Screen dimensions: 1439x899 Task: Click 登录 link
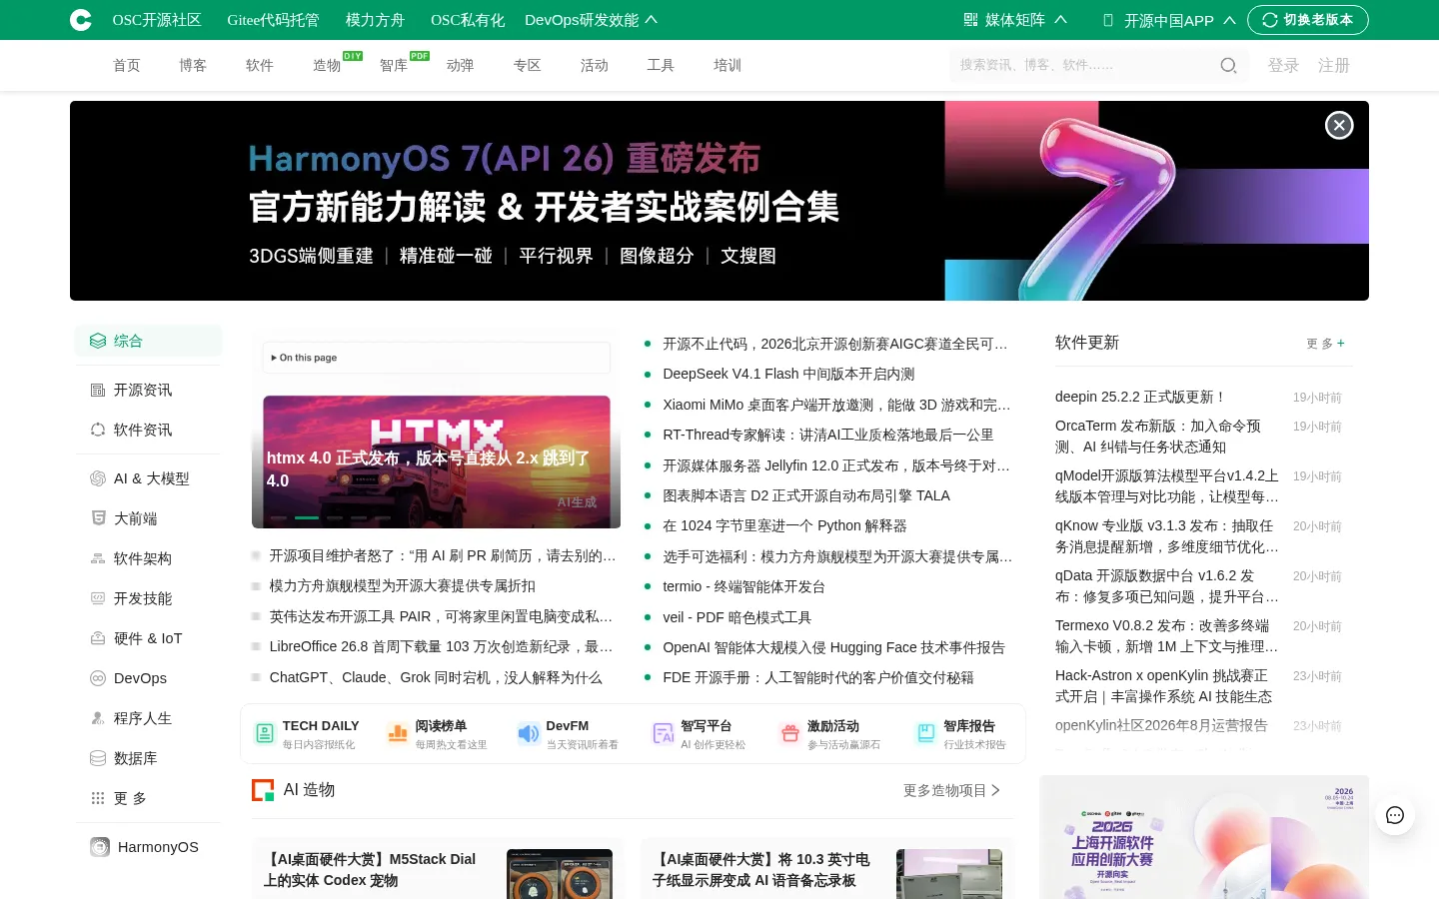(x=1283, y=65)
